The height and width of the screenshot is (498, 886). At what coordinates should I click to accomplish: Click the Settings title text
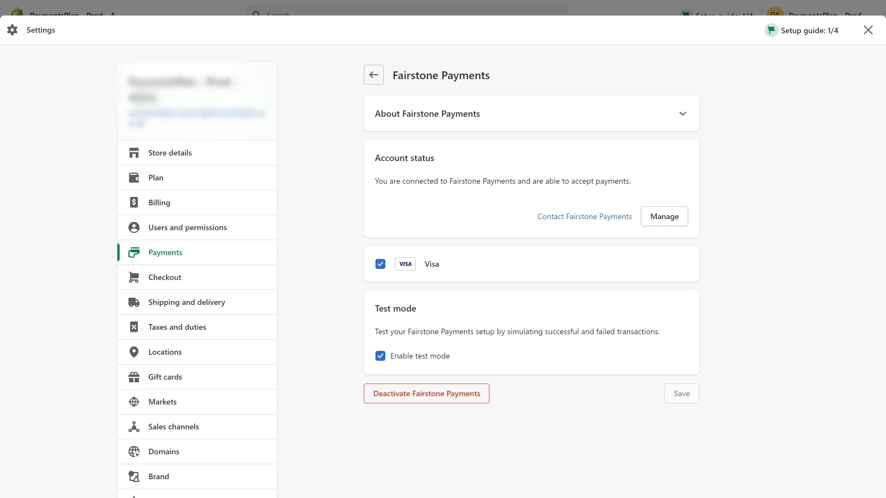(x=41, y=30)
